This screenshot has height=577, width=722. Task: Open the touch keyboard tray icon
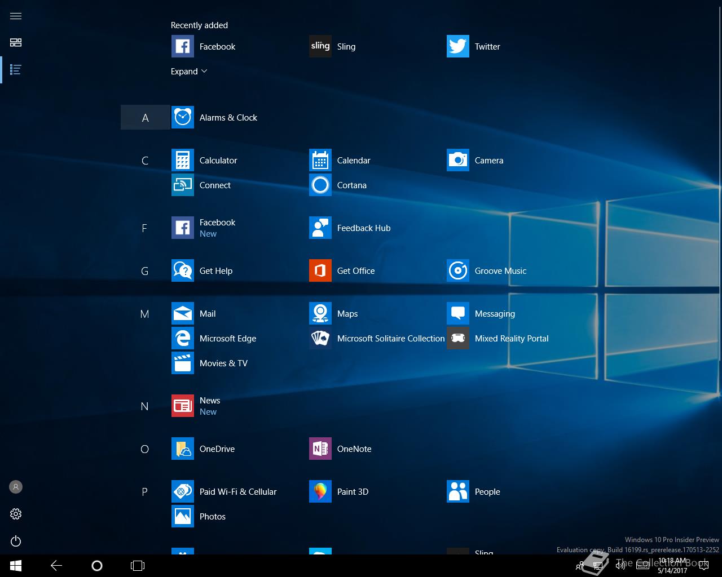coord(642,566)
